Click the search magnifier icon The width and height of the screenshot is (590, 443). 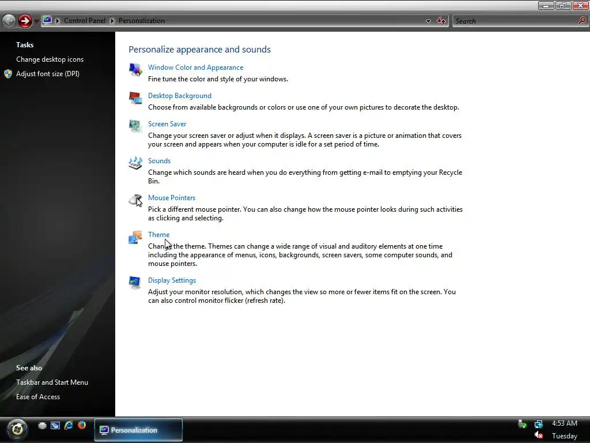coord(582,20)
